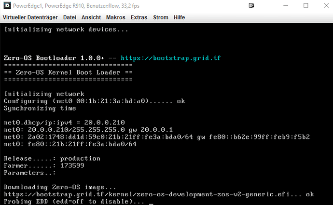The image size is (333, 205).
Task: Maximize the PowerEdge1 console window
Action: point(306,5)
